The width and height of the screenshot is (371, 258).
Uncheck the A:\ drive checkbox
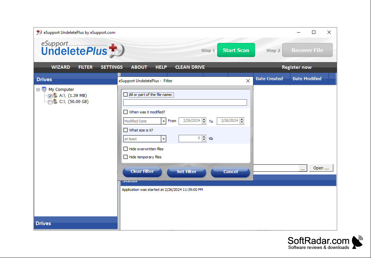pos(50,96)
